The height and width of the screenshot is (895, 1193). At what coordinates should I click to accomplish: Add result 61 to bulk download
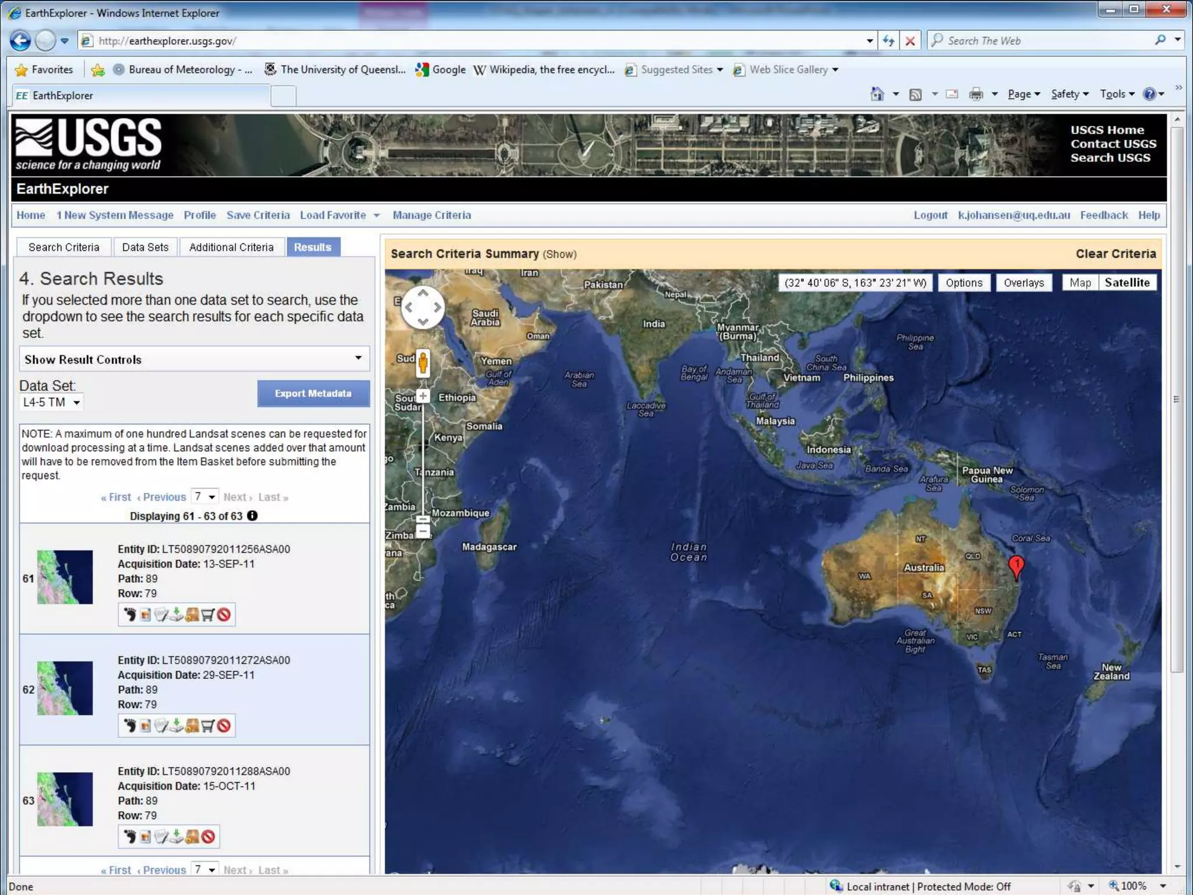(x=192, y=615)
